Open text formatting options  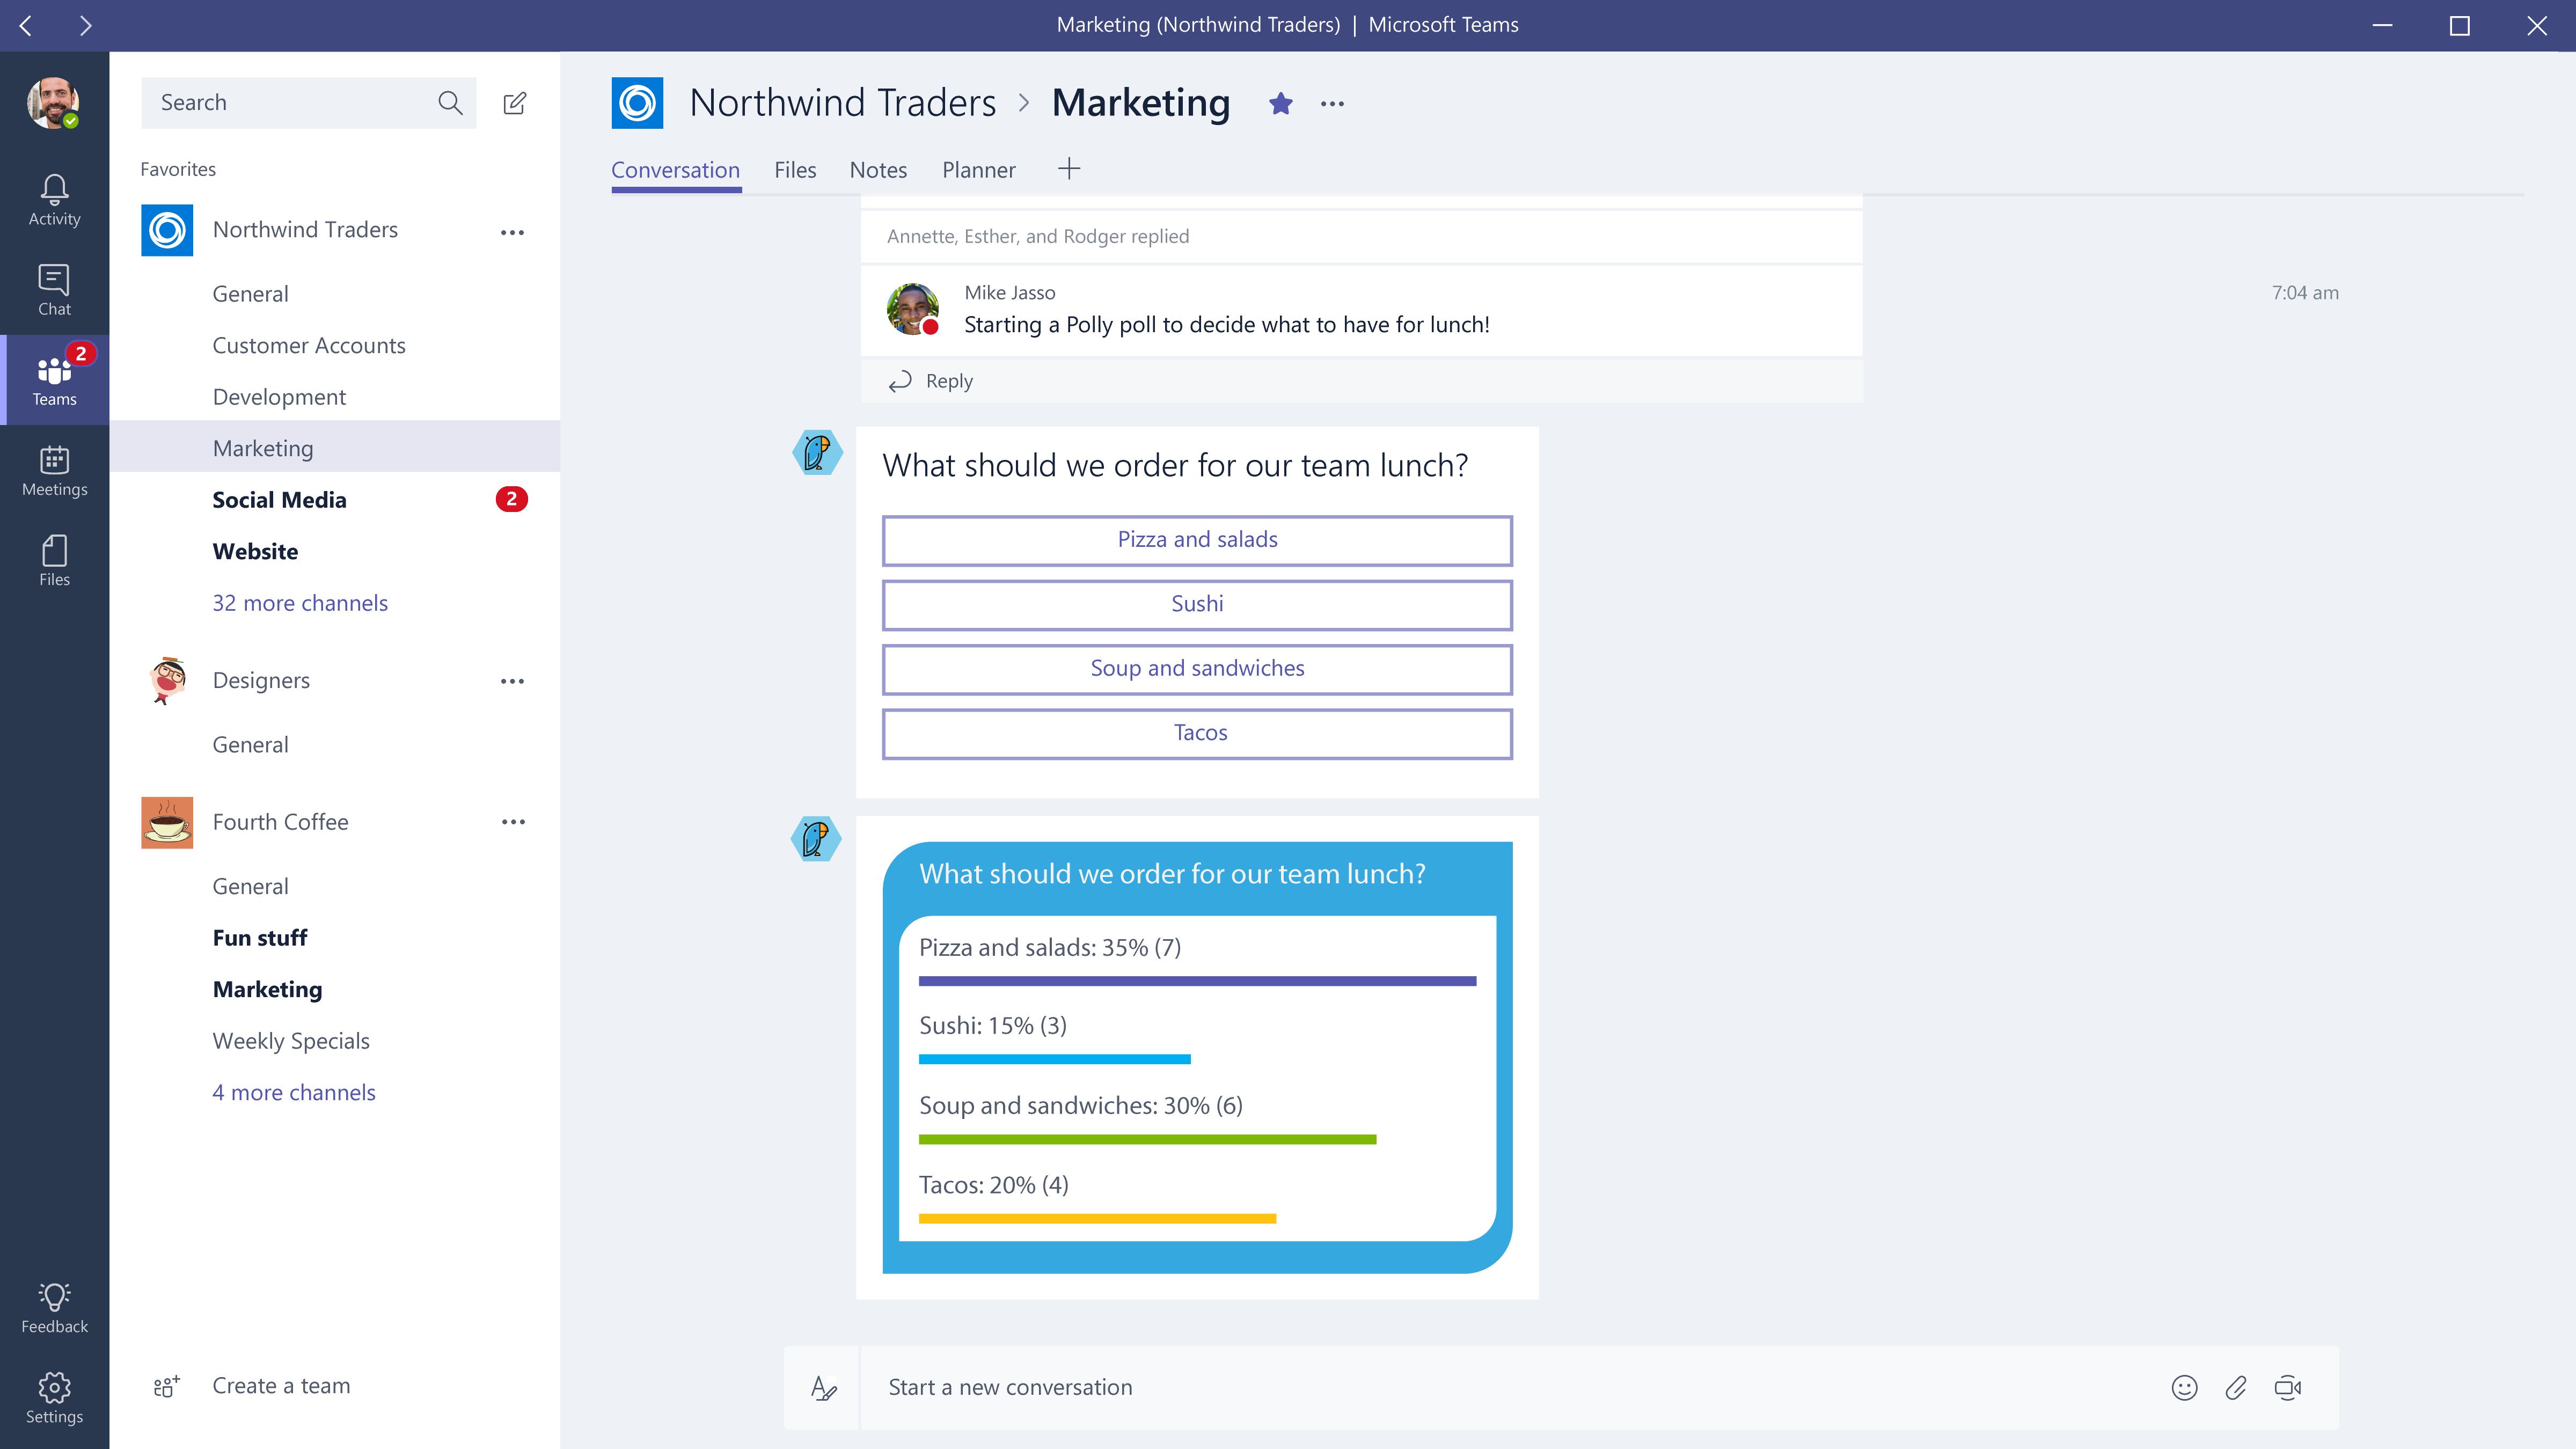point(823,1387)
